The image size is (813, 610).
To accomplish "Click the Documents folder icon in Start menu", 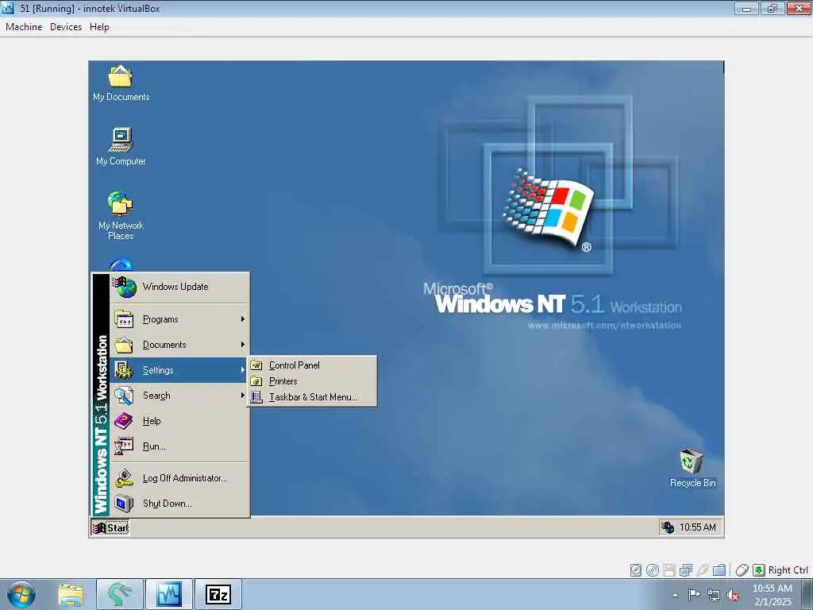I will [124, 345].
